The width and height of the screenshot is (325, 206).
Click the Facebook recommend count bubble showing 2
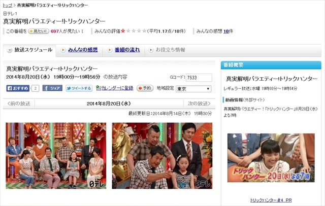pos(36,88)
